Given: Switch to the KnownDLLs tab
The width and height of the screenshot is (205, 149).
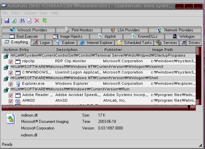Looking at the screenshot, I should 144,36.
